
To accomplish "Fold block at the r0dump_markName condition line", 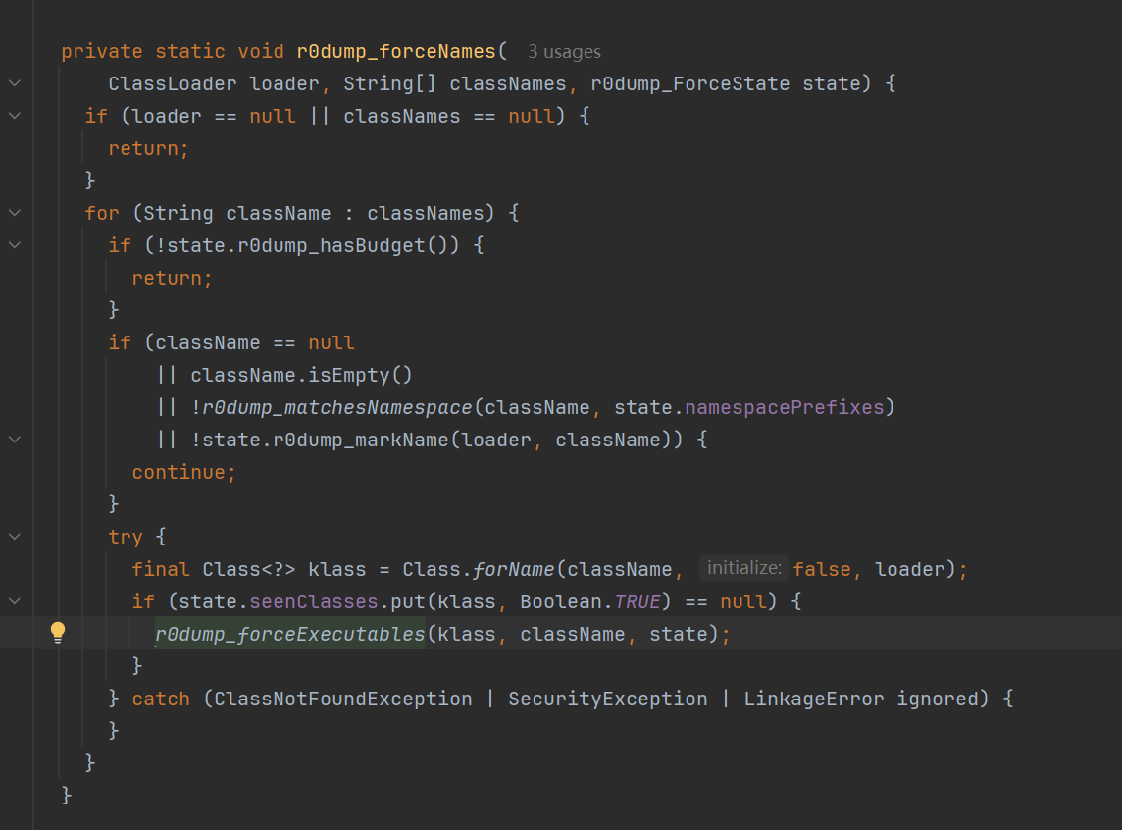I will [15, 441].
